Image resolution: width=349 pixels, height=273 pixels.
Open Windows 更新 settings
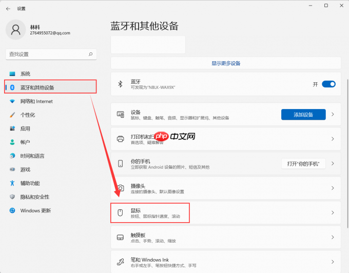(x=50, y=210)
